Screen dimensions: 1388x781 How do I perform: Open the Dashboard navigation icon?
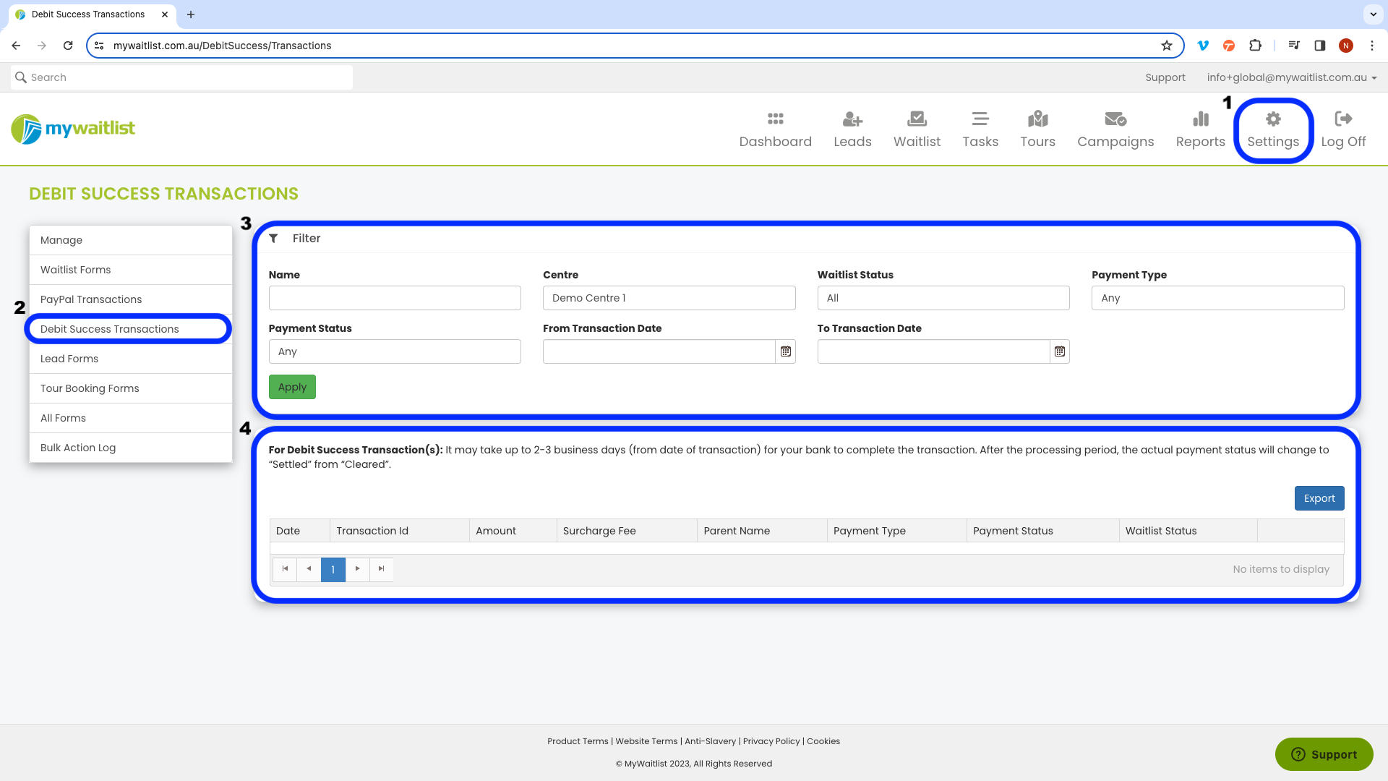pyautogui.click(x=775, y=119)
